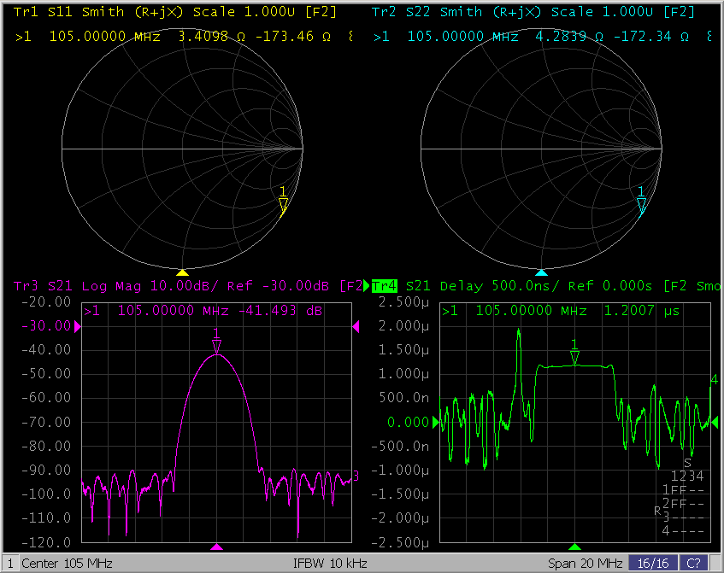This screenshot has height=573, width=724.
Task: Activate the highlighted Tr4 trace label
Action: [384, 285]
